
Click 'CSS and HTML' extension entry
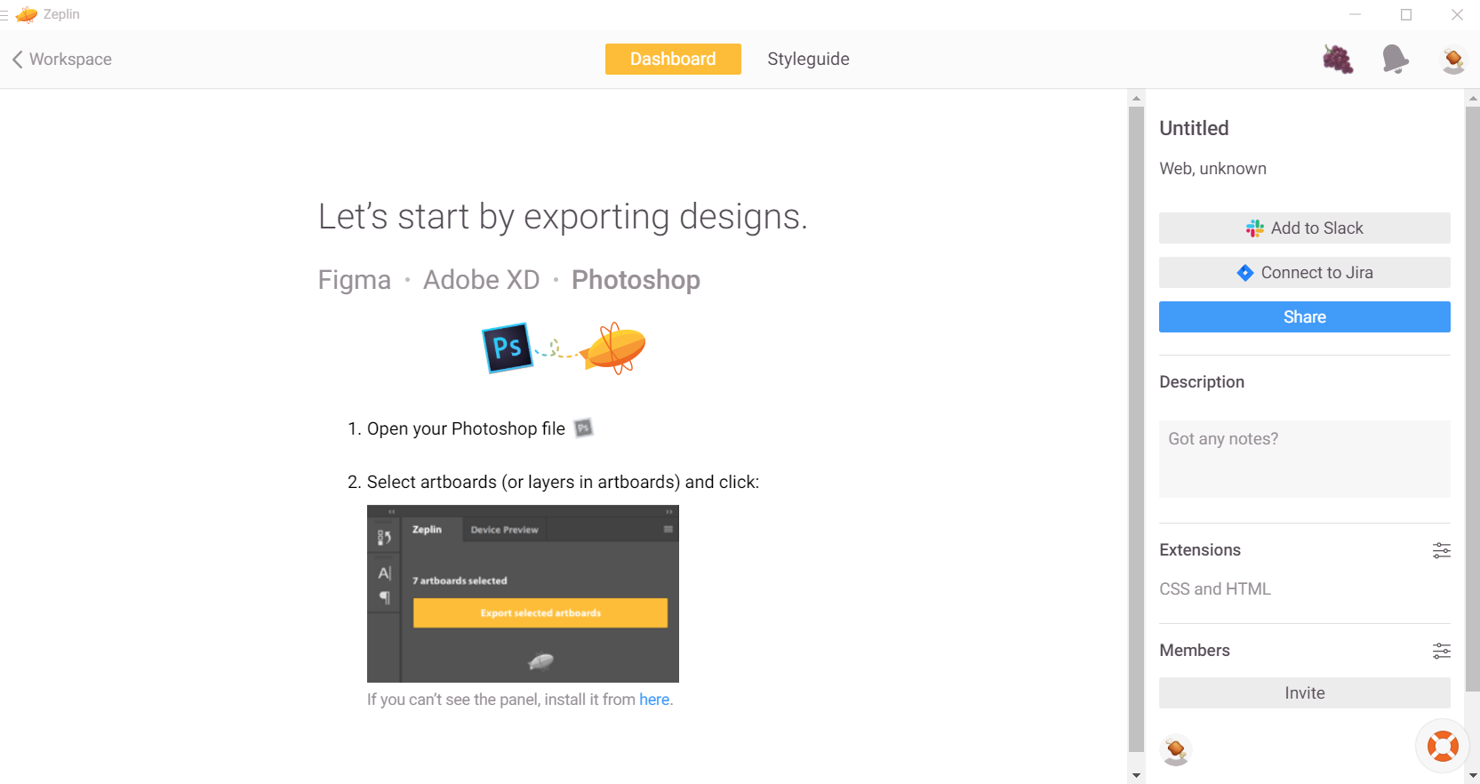[x=1215, y=589]
